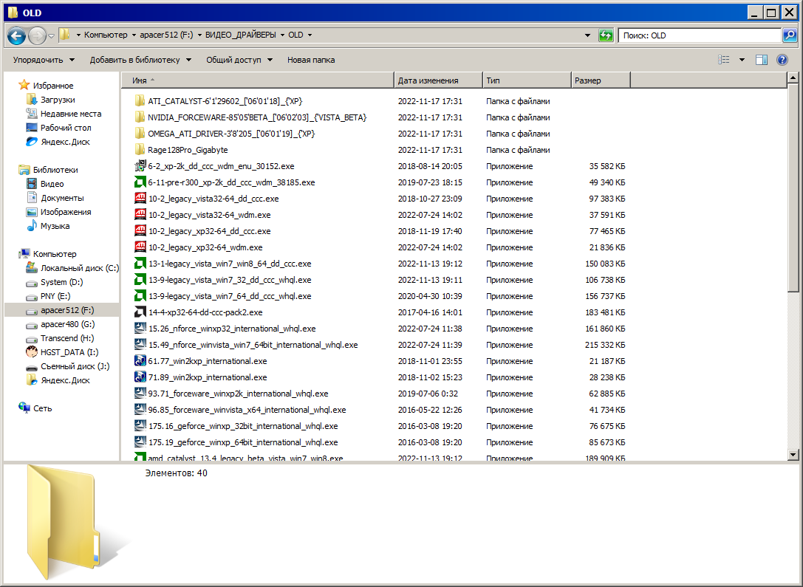The image size is (803, 587).
Task: Select 96.85_forceware_winvista_x64_international_whql.exe file name
Action: pos(247,410)
